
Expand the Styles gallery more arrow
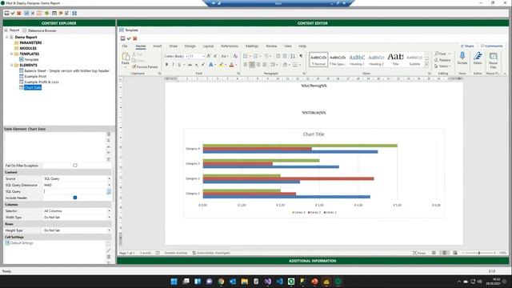pyautogui.click(x=426, y=65)
